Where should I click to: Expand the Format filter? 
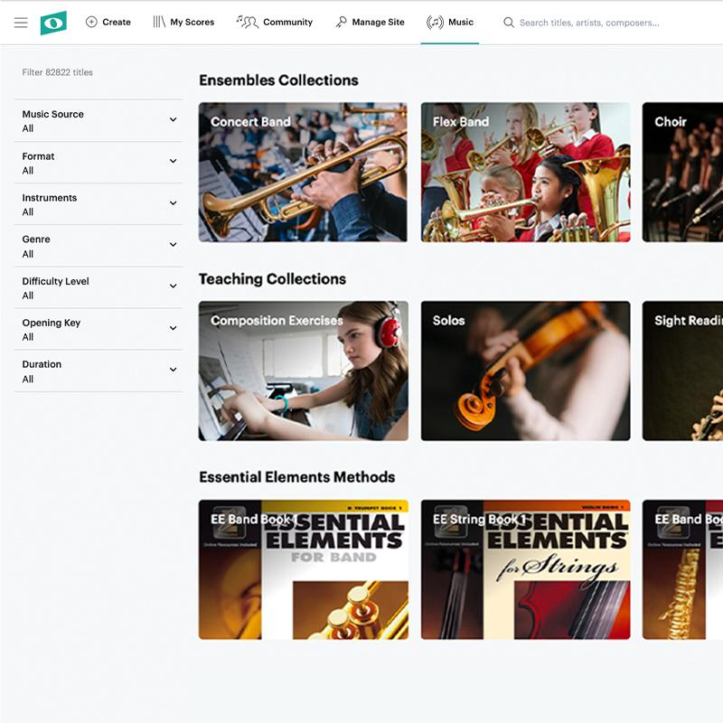98,162
